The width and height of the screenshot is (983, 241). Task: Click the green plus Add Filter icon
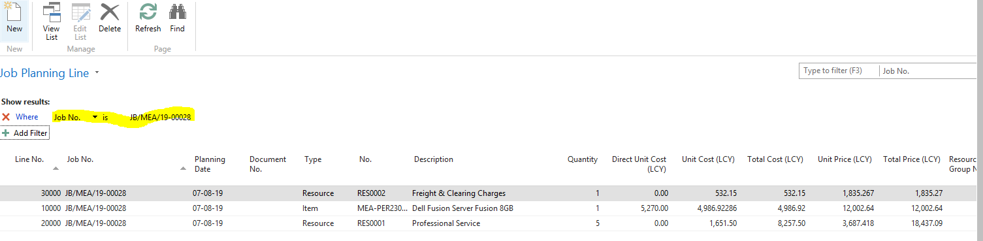(x=6, y=133)
